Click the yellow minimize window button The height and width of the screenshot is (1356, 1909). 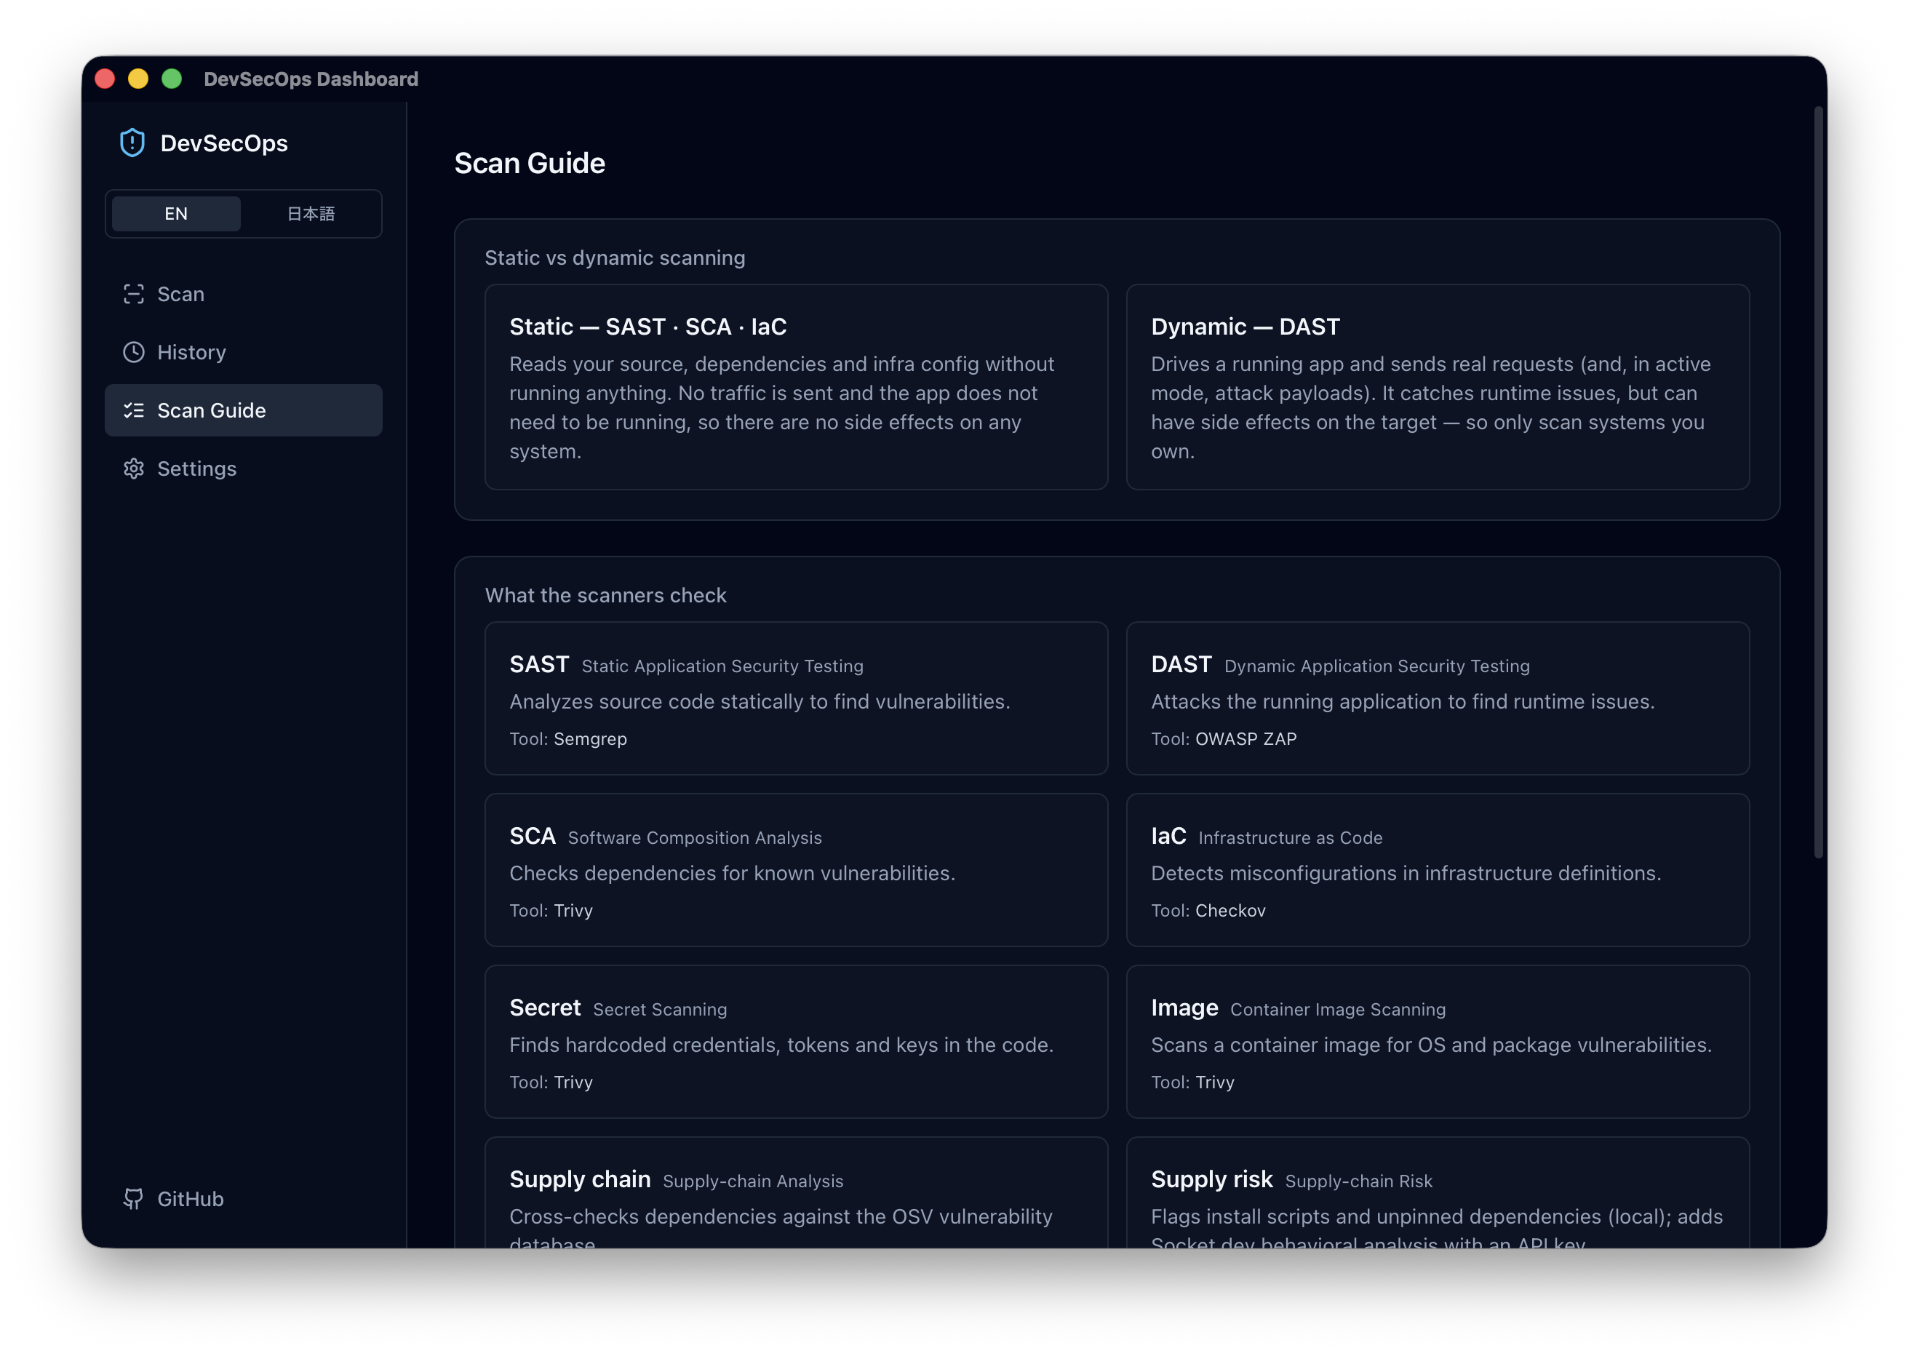(x=139, y=79)
